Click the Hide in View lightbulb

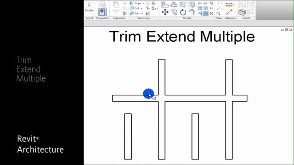click(x=218, y=3)
